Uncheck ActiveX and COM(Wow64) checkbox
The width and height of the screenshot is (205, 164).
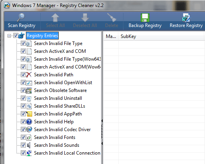[23, 67]
